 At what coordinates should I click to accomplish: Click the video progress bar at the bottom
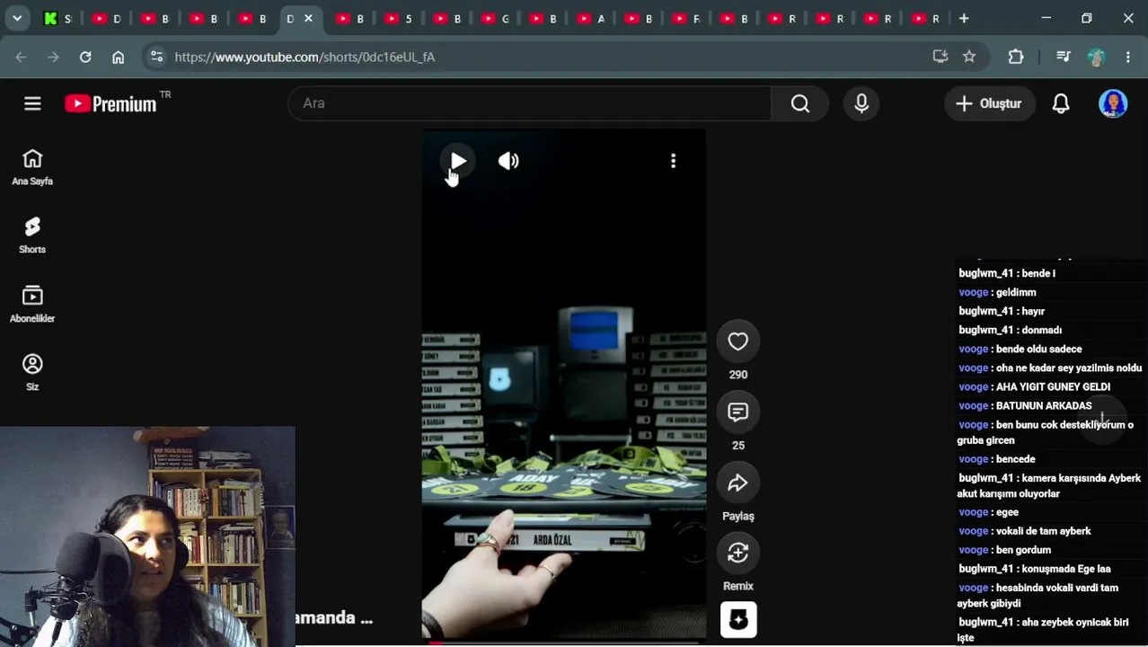564,642
